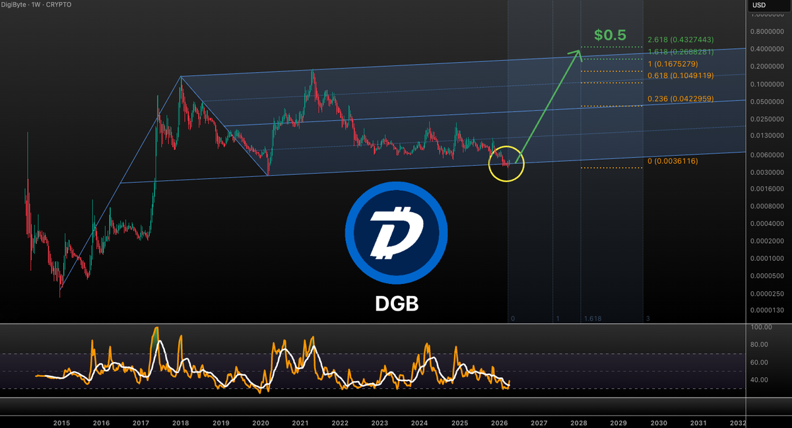Click the 0.0500000 price axis label
This screenshot has width=792, height=428.
[x=766, y=102]
